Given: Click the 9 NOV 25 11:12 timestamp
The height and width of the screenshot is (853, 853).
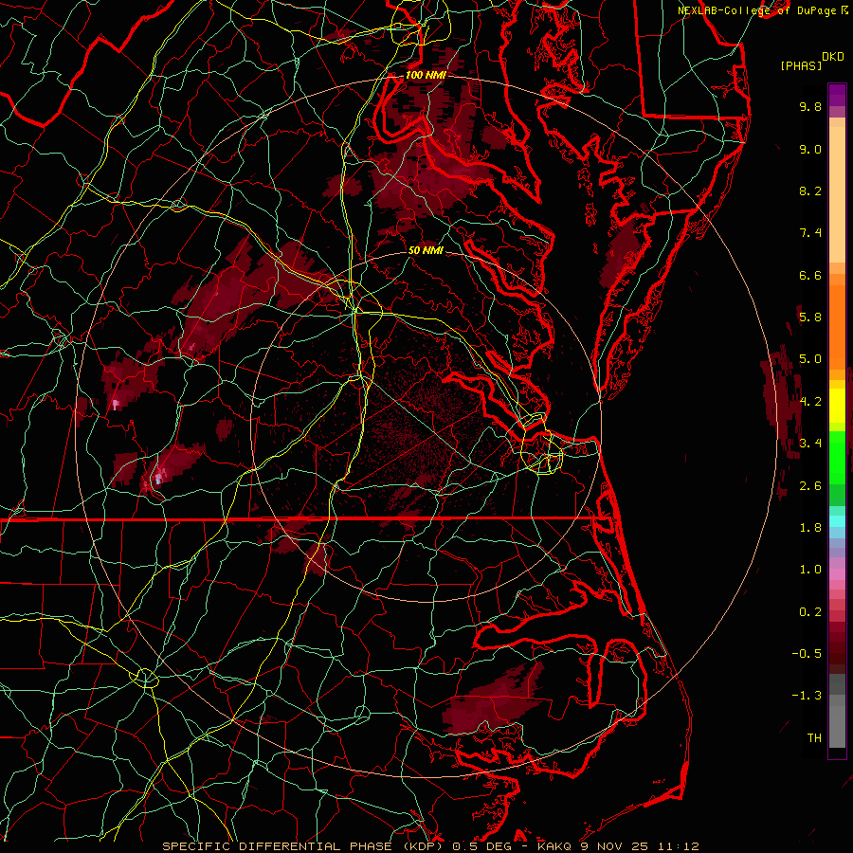Looking at the screenshot, I should [638, 846].
